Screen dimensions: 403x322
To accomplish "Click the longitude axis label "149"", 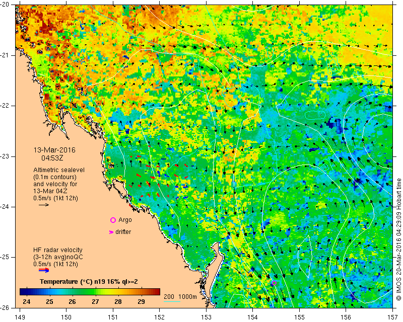I will pos(20,317).
